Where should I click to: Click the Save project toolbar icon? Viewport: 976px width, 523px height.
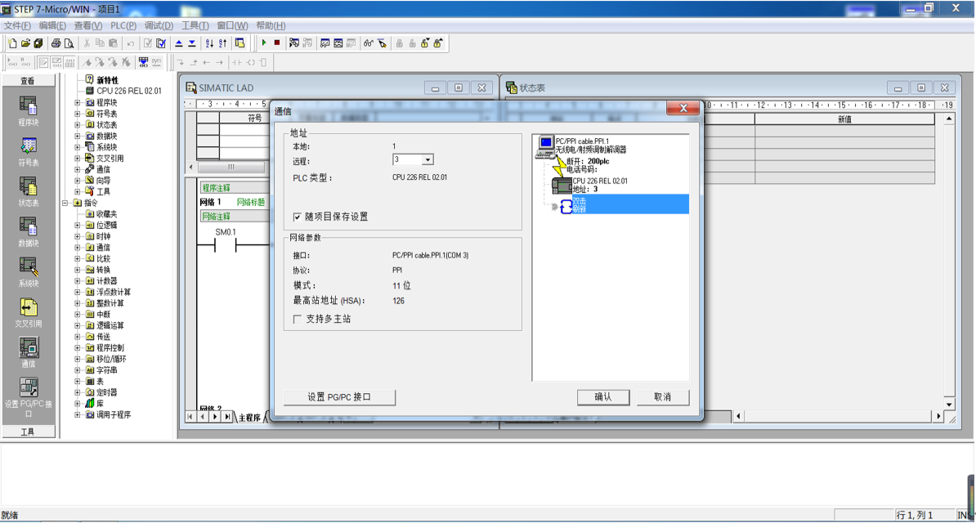pyautogui.click(x=38, y=43)
